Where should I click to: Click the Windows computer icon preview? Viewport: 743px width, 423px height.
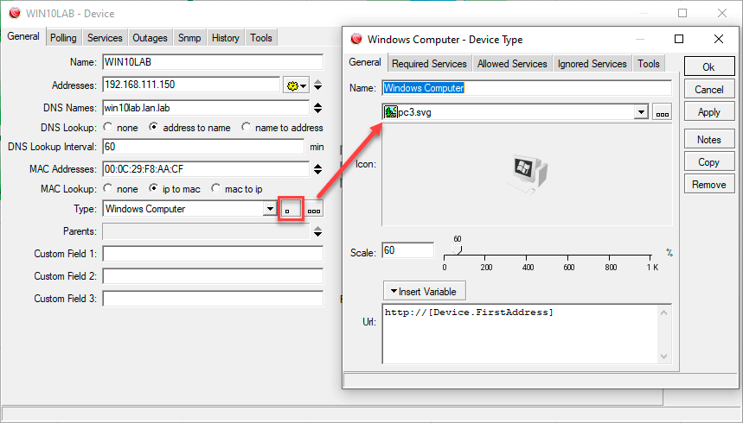528,174
